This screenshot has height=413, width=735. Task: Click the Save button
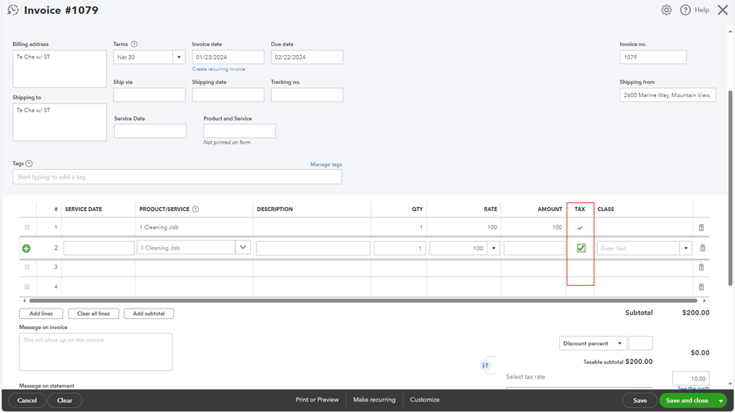tap(640, 401)
